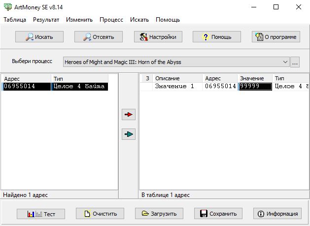Minimize the ArtMoney window

click(254, 7)
